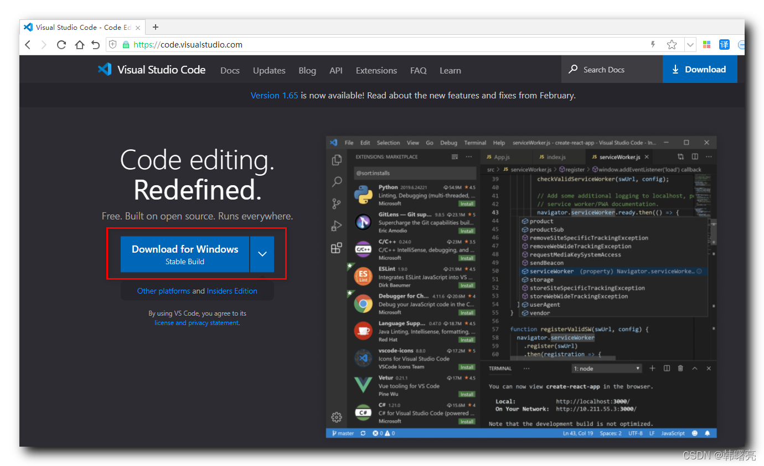The width and height of the screenshot is (764, 466).
Task: Click the browser forward arrow
Action: (x=44, y=45)
